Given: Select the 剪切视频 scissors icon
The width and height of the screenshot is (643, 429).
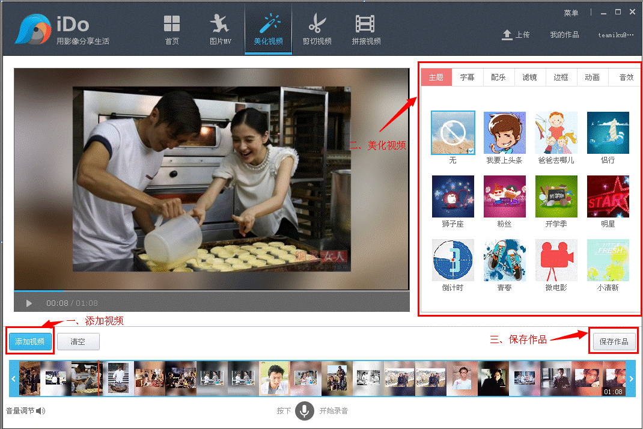Looking at the screenshot, I should click(x=317, y=25).
